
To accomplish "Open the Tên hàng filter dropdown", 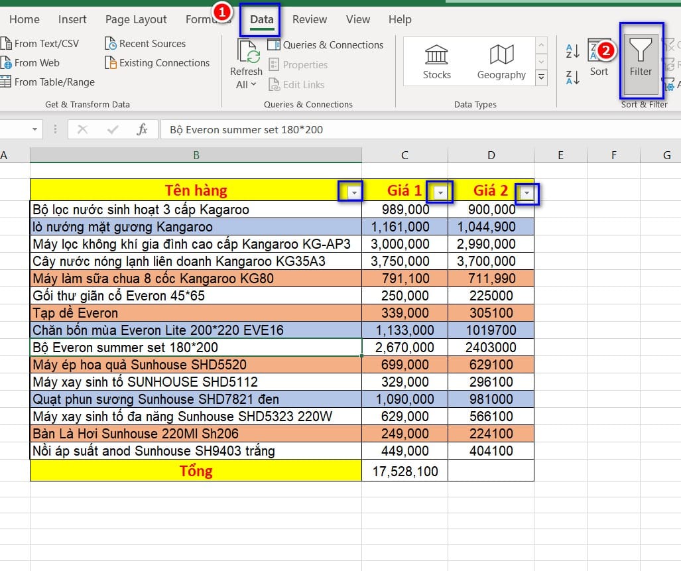I will [354, 192].
